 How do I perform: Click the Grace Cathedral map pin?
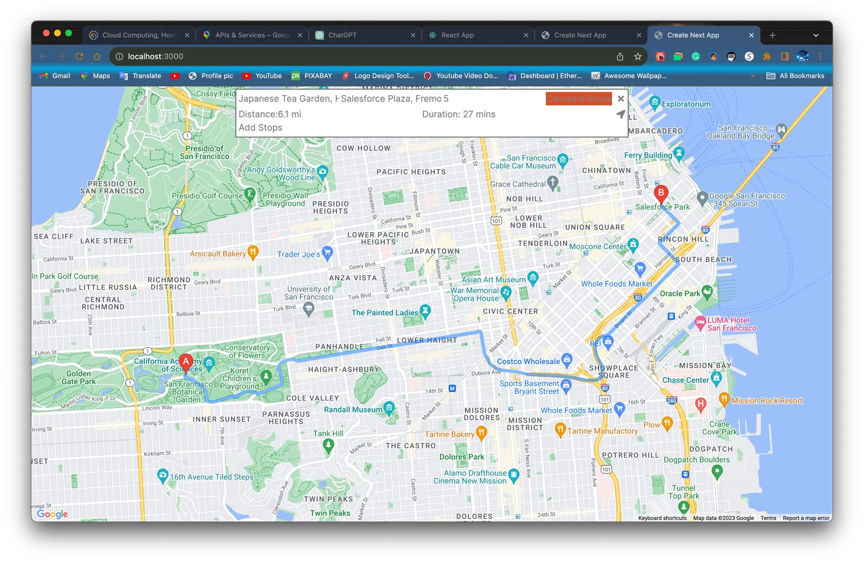(552, 183)
